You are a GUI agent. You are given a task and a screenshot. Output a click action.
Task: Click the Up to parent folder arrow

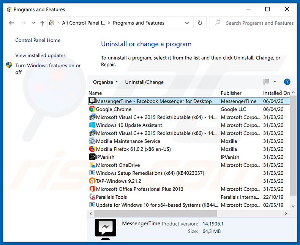click(x=42, y=23)
